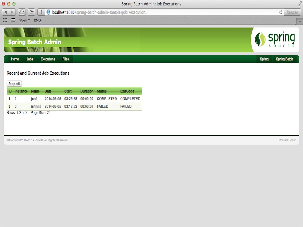This screenshot has height=227, width=303.
Task: Focus the localhost address bar
Action: click(158, 12)
